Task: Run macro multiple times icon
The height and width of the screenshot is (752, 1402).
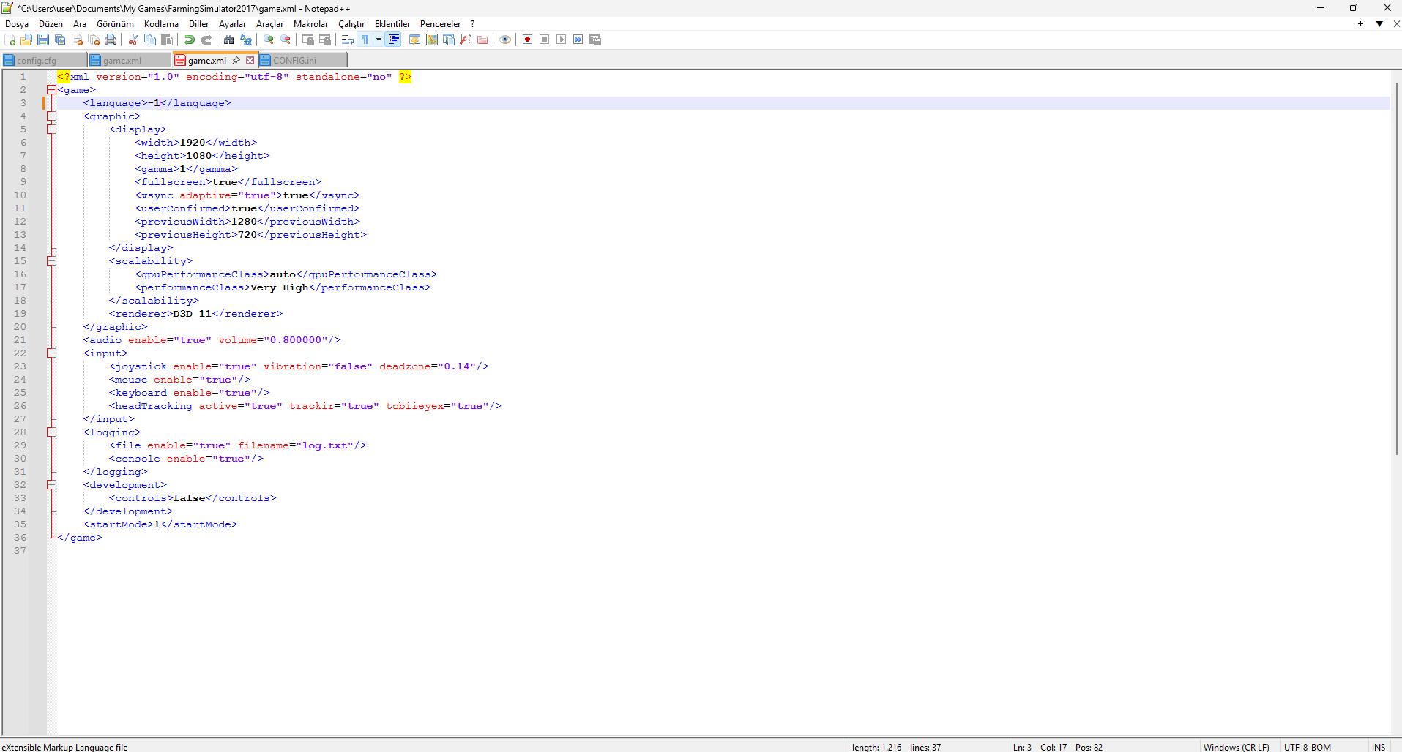Action: coord(578,40)
